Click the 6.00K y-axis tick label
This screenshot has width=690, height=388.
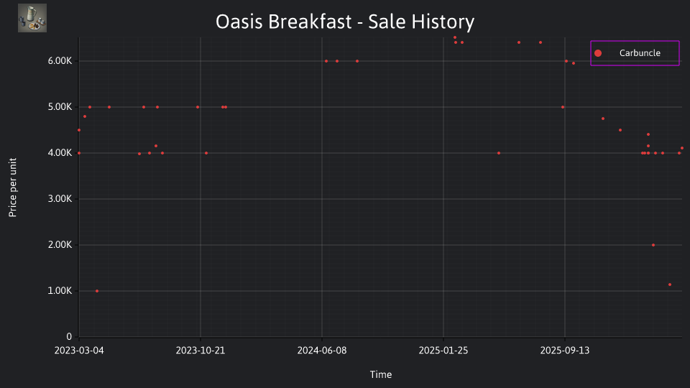point(60,61)
